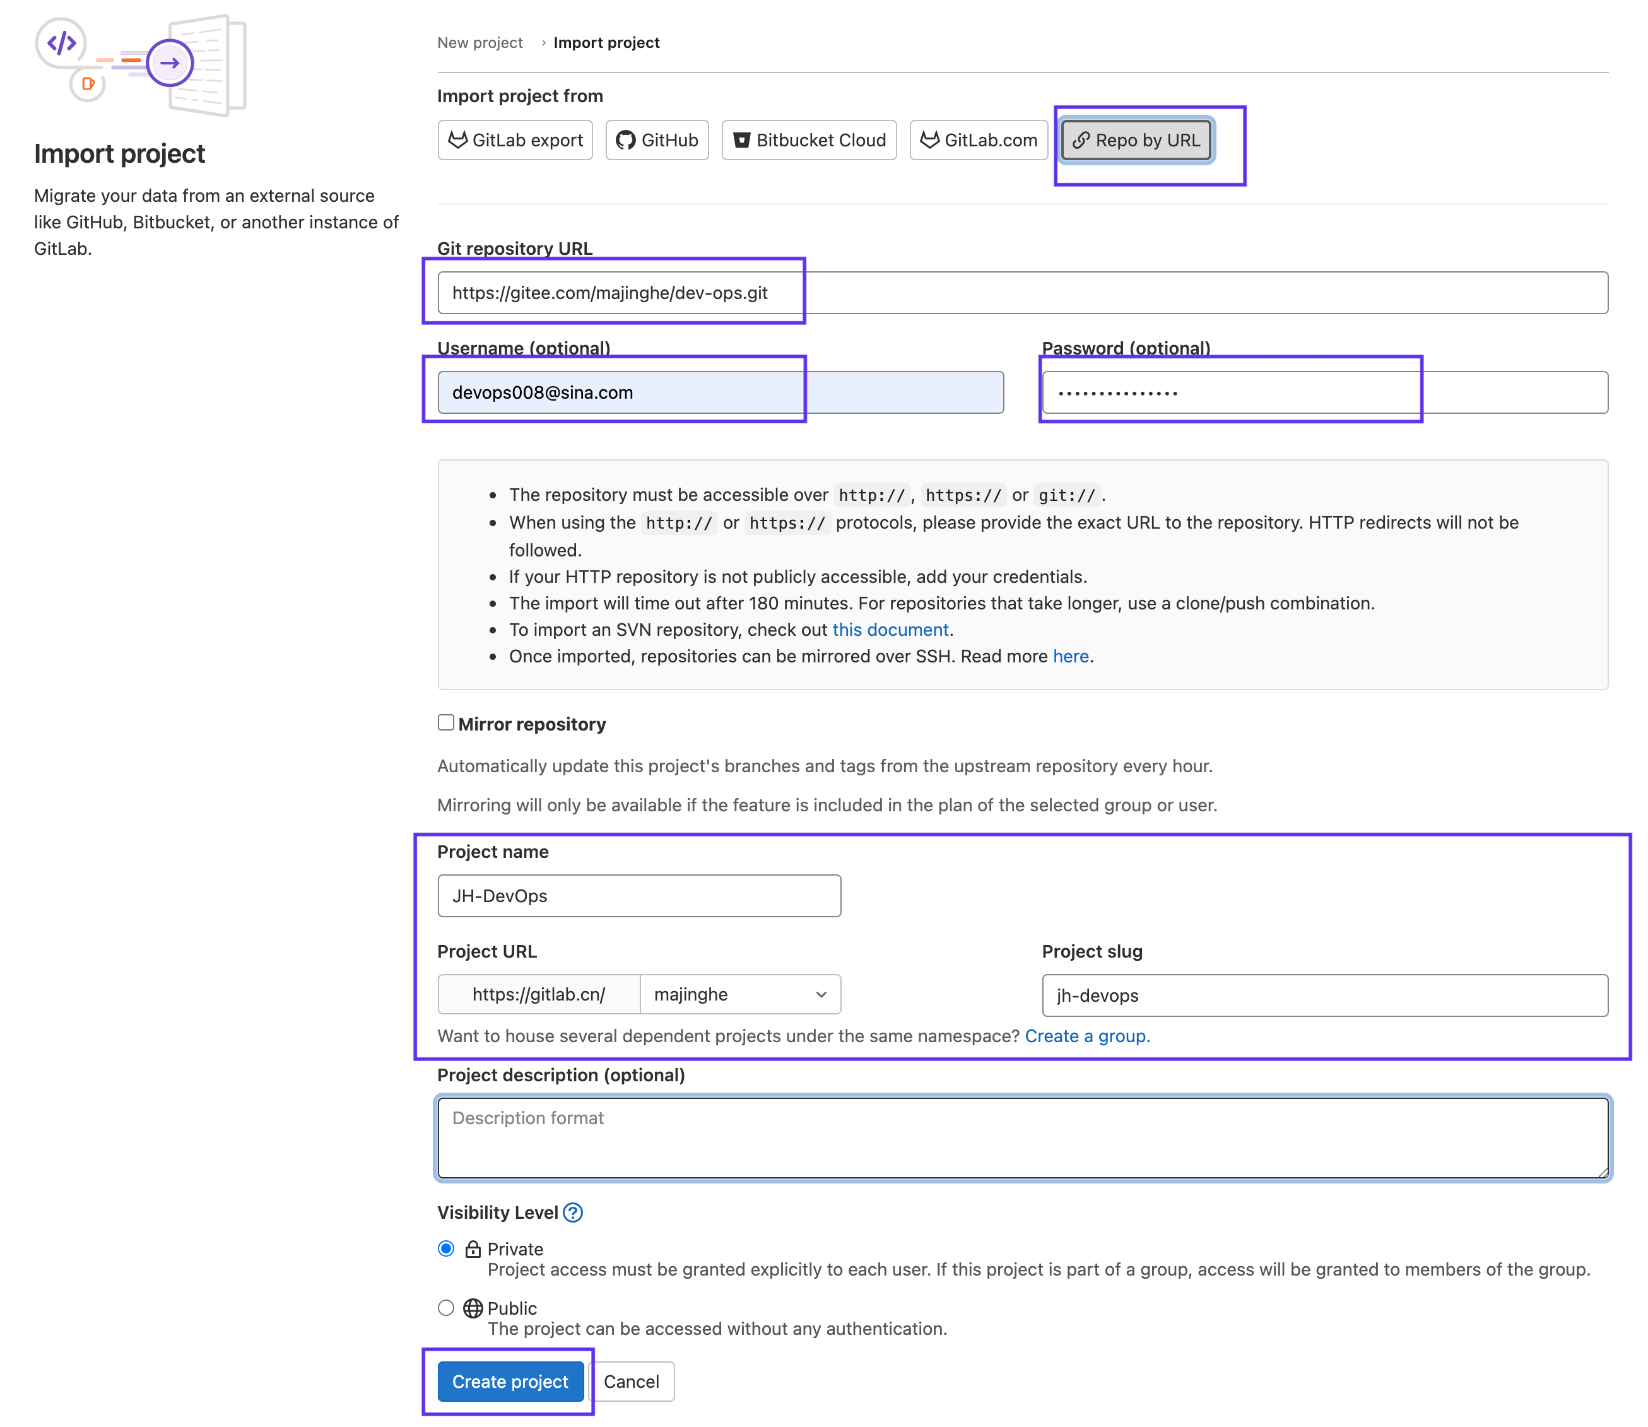Screen dimensions: 1648x1427
Task: Expand the majinghe namespace dropdown
Action: coord(740,995)
